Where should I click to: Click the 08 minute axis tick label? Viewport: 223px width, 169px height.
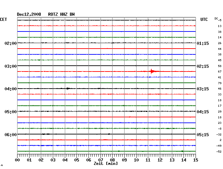click(x=112, y=160)
